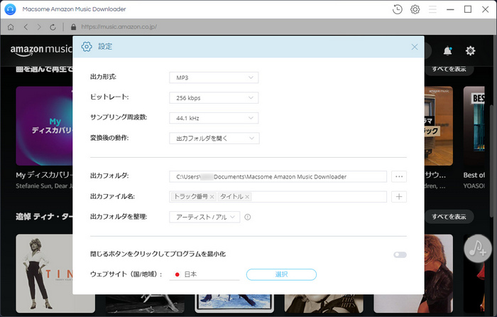The height and width of the screenshot is (317, 497).
Task: Open the Tina Turner album cover thumbnail
Action: coord(44,274)
